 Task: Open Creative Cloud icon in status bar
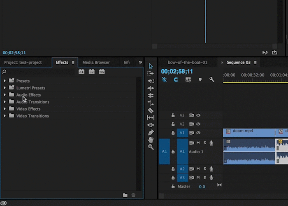pyautogui.click(x=4, y=203)
